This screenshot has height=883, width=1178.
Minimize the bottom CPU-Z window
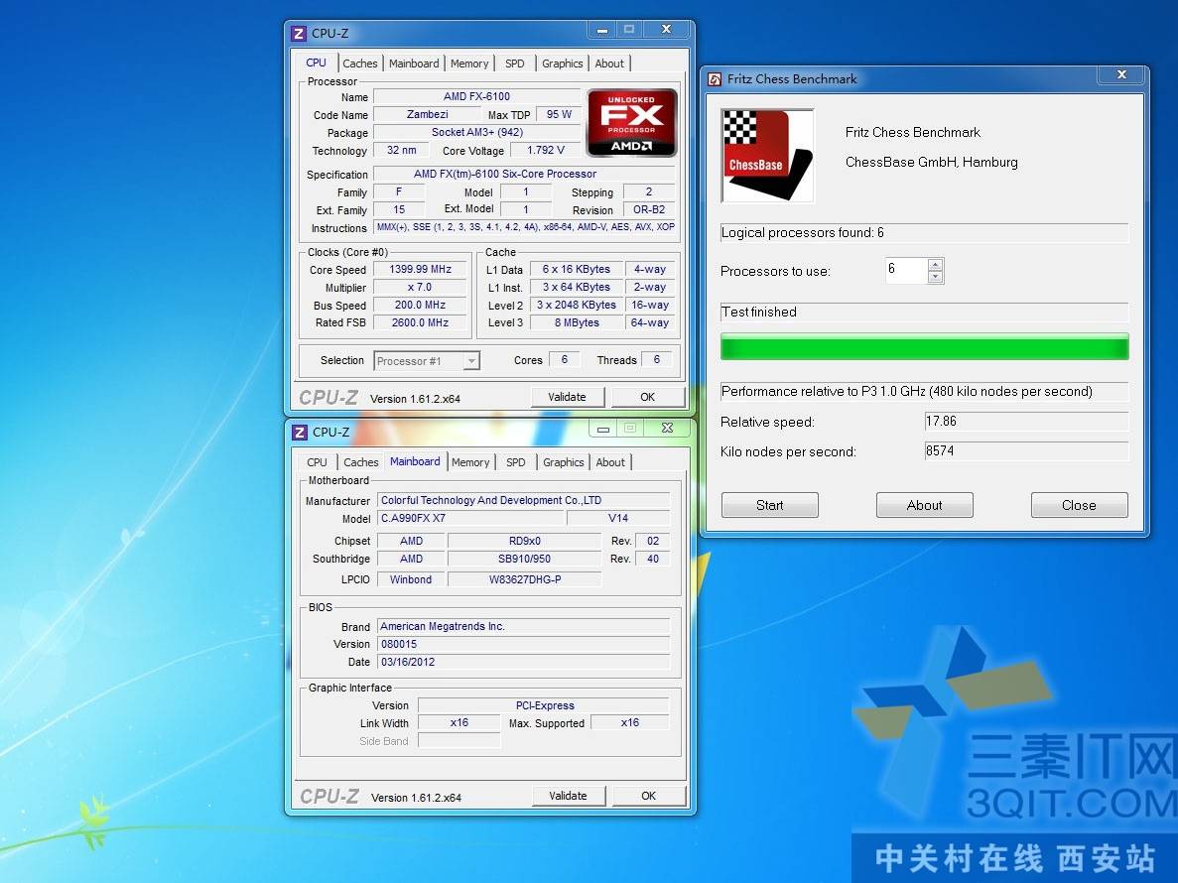point(603,429)
